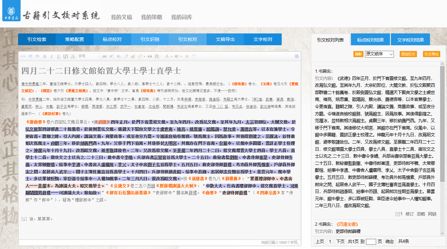Screen dimensions: 447x249
Task: Click the 引文导出 button
Action: pos(431,54)
